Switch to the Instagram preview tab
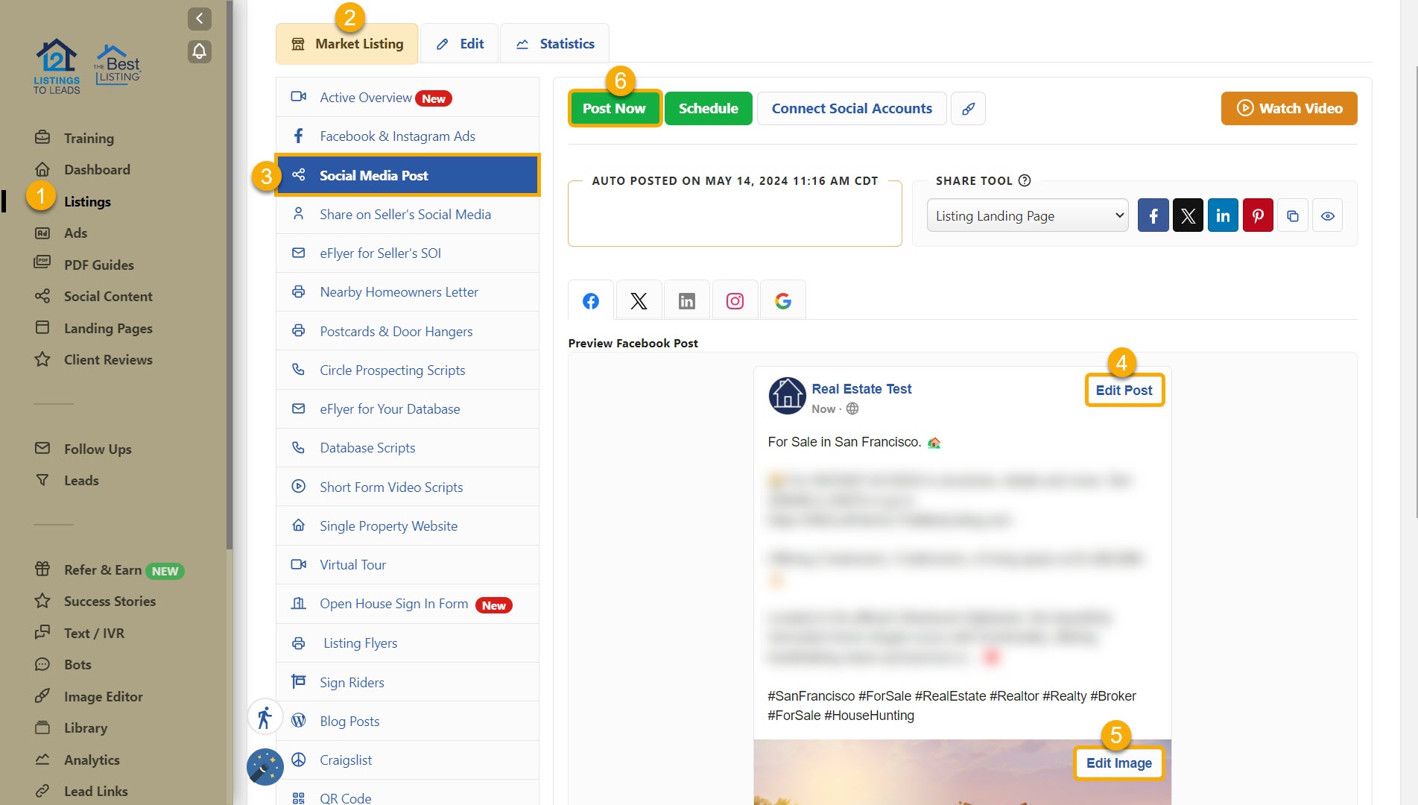This screenshot has width=1418, height=805. pyautogui.click(x=735, y=301)
